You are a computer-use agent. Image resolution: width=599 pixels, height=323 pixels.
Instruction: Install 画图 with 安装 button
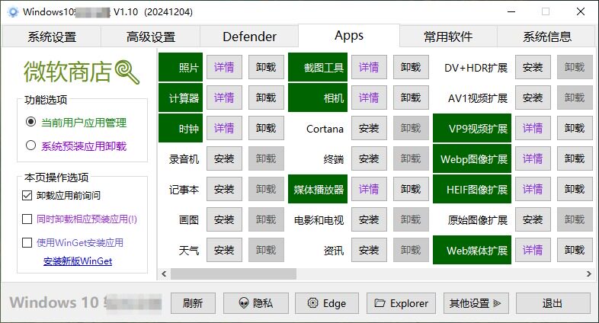click(x=224, y=219)
